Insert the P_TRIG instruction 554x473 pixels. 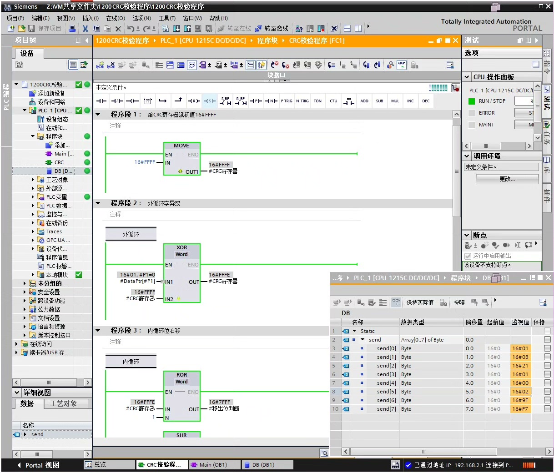tap(287, 101)
